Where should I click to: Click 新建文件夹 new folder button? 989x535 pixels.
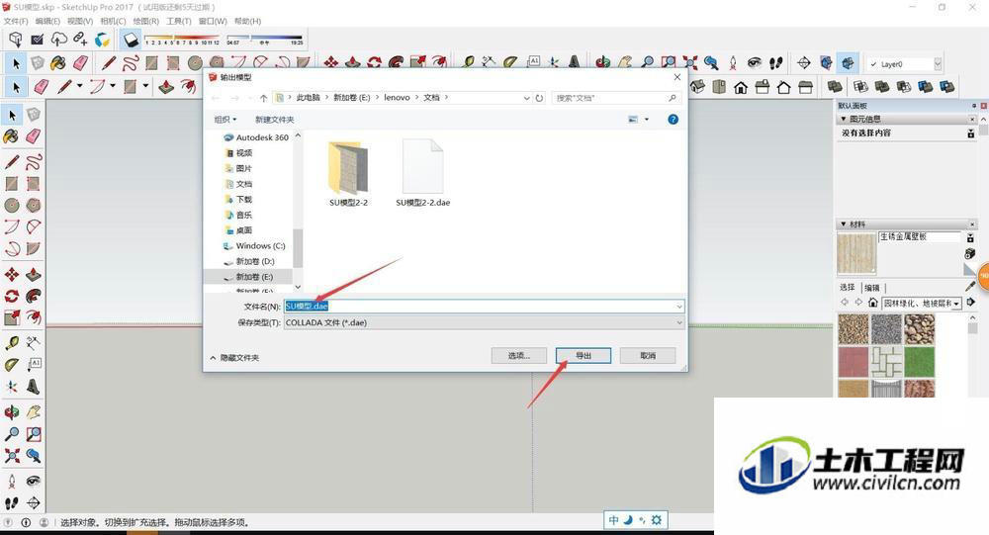coord(274,120)
